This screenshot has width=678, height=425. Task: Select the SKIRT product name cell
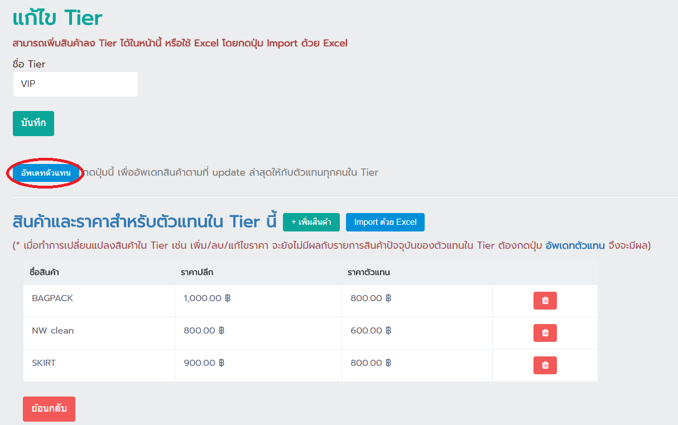point(44,363)
